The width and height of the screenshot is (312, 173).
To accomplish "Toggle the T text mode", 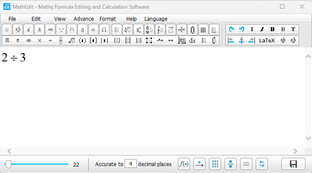I will click(293, 29).
